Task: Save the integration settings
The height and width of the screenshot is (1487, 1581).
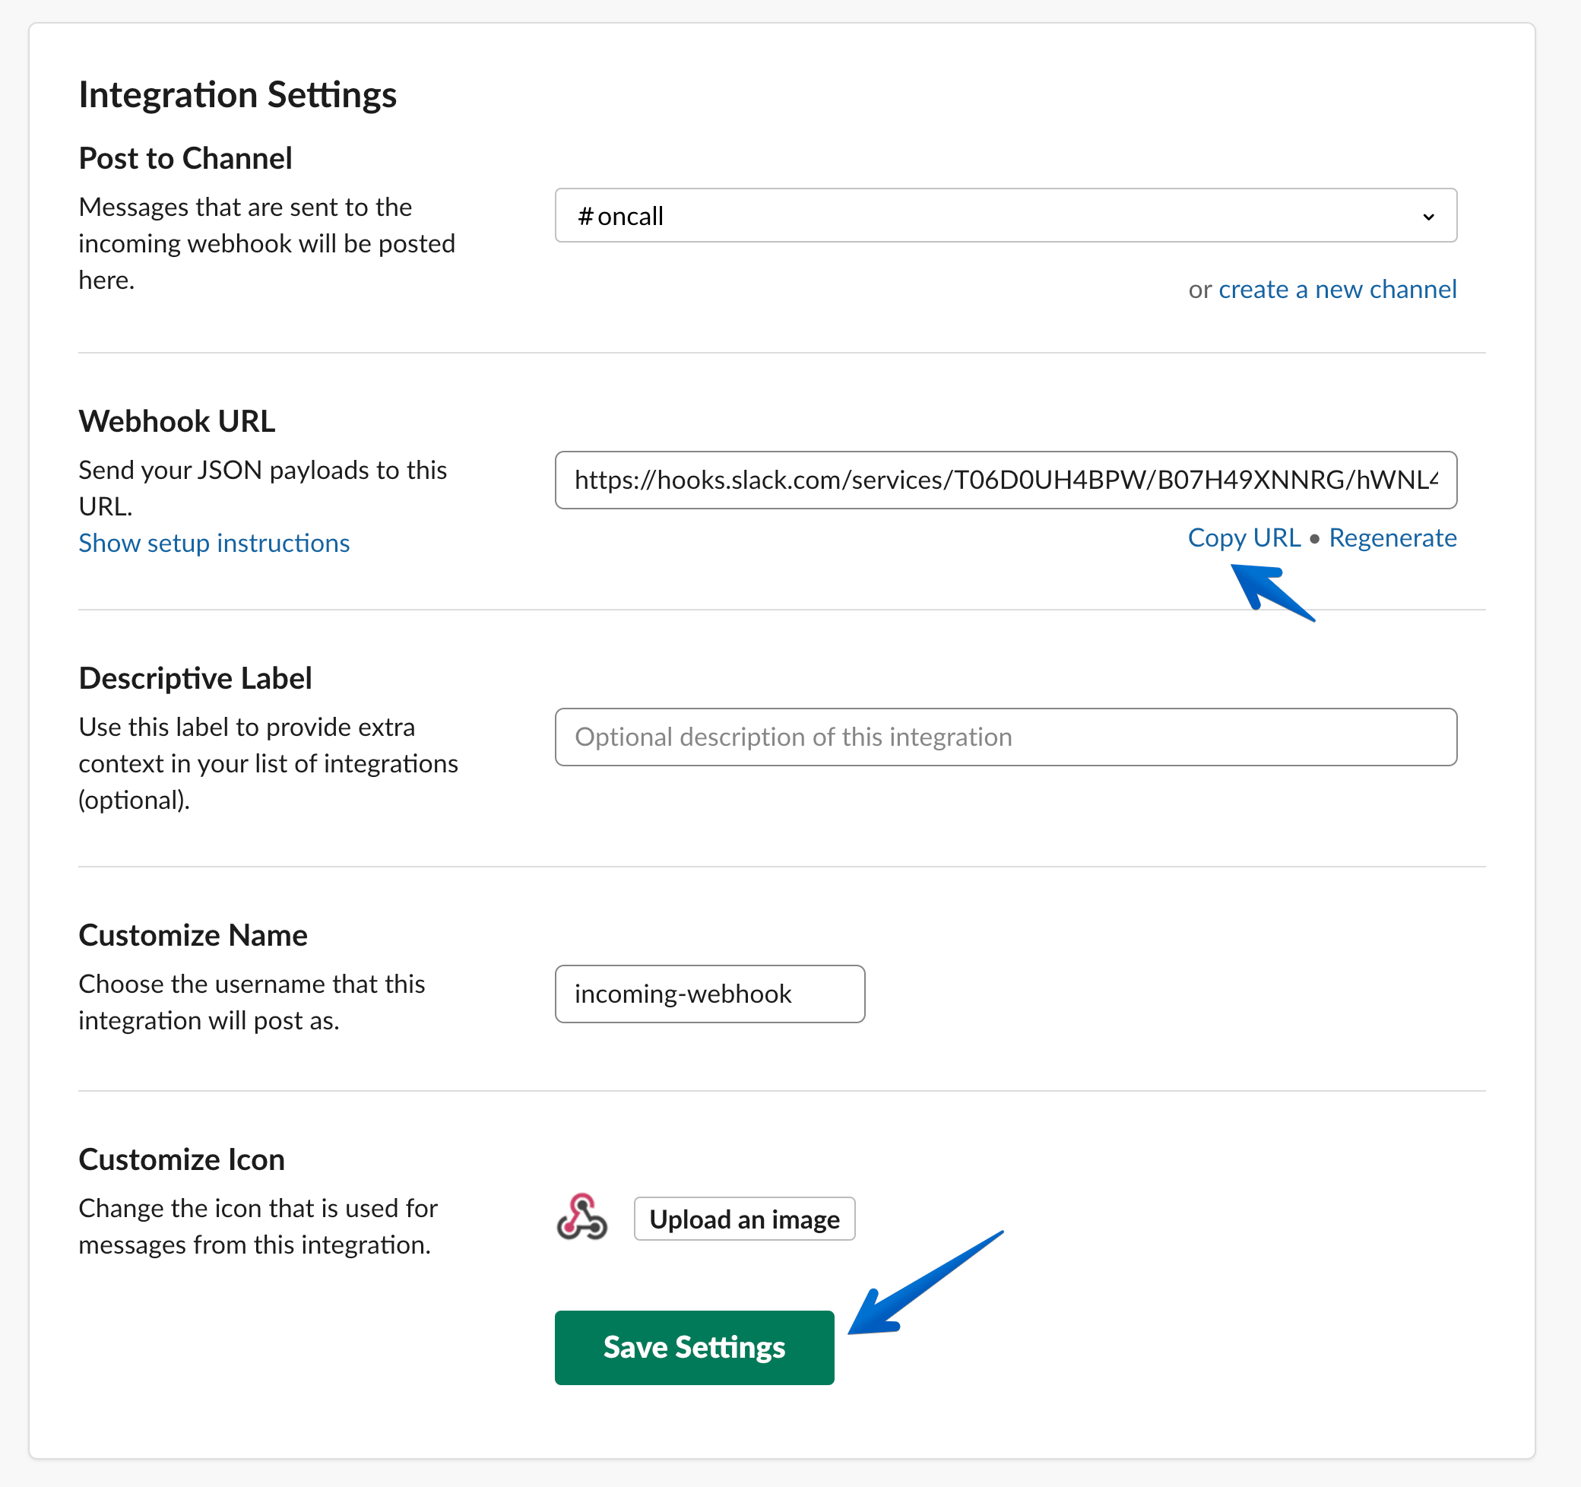Action: click(x=694, y=1347)
